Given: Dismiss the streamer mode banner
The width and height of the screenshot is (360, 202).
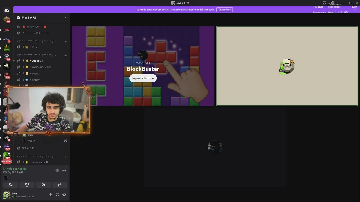Looking at the screenshot, I should [x=355, y=10].
